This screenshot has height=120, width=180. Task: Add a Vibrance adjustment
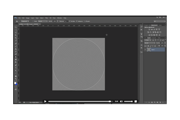pos(159,29)
